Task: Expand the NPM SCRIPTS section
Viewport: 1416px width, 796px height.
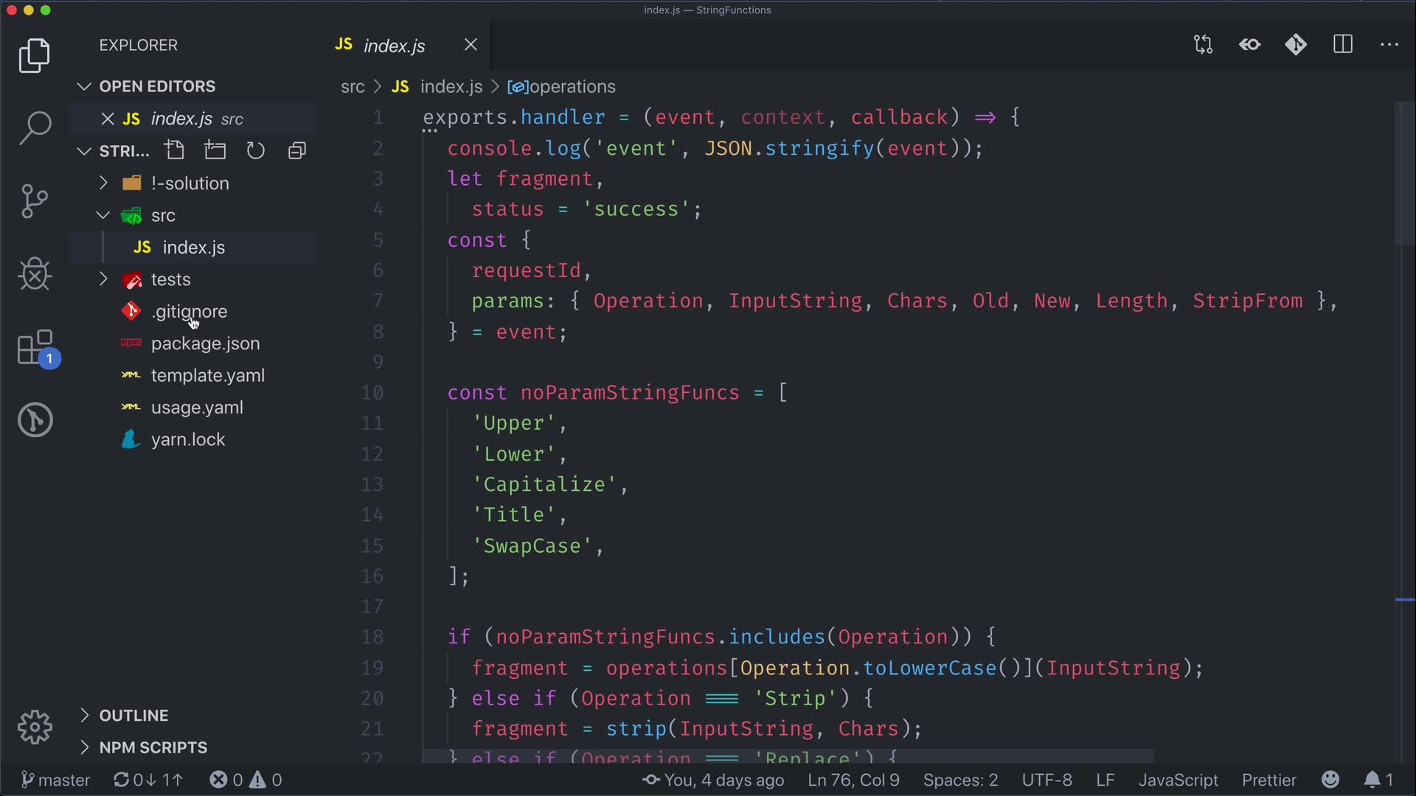Action: (153, 747)
